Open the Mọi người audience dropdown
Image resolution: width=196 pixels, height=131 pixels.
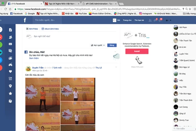[98, 45]
